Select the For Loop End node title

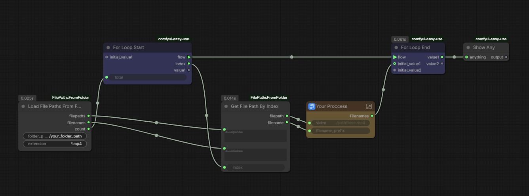point(415,47)
